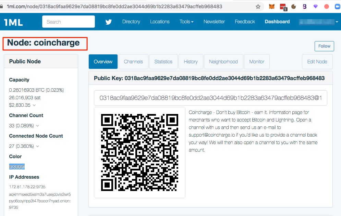Switch to the History tab
The image size is (341, 216).
pyautogui.click(x=191, y=62)
